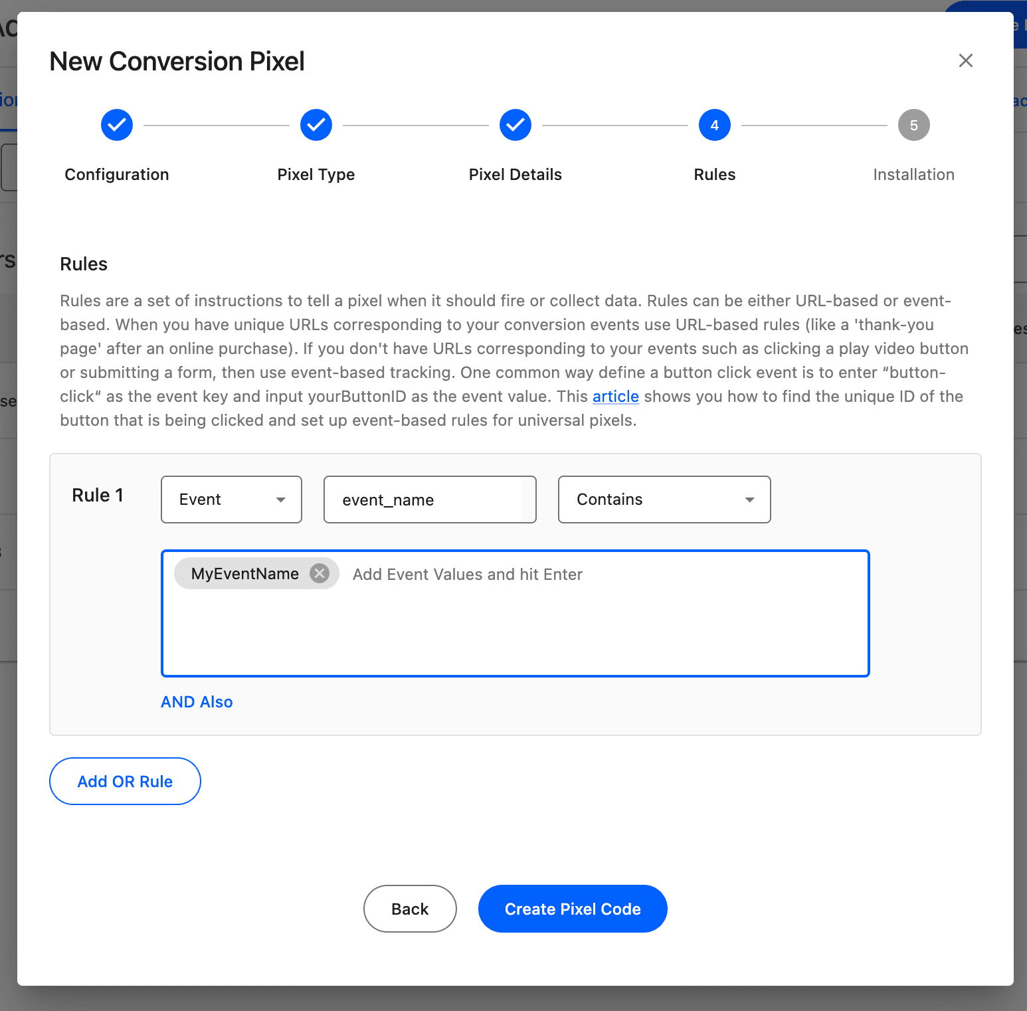Screen dimensions: 1027x1011
Task: Remove the MyEventName value chip
Action: point(320,573)
